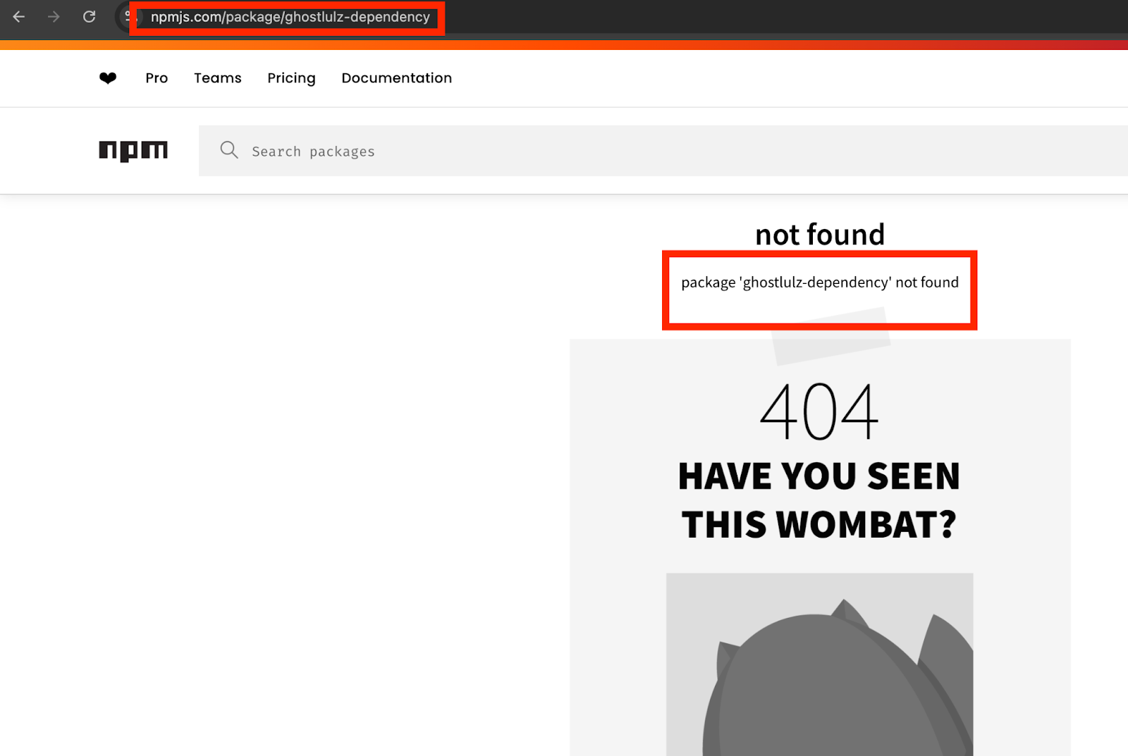Viewport: 1128px width, 756px height.
Task: Focus the Search packages field
Action: 663,151
